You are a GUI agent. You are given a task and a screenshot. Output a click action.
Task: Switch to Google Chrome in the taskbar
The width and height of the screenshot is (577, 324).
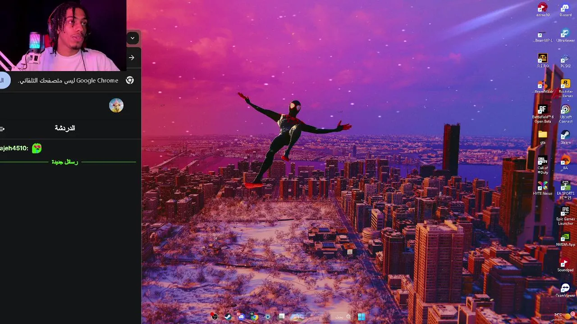[x=255, y=317]
